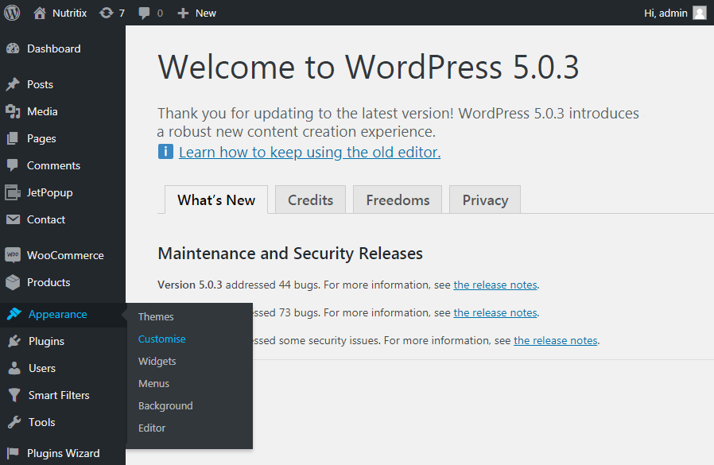This screenshot has height=465, width=714.
Task: Click the updates refresh icon
Action: pyautogui.click(x=106, y=13)
